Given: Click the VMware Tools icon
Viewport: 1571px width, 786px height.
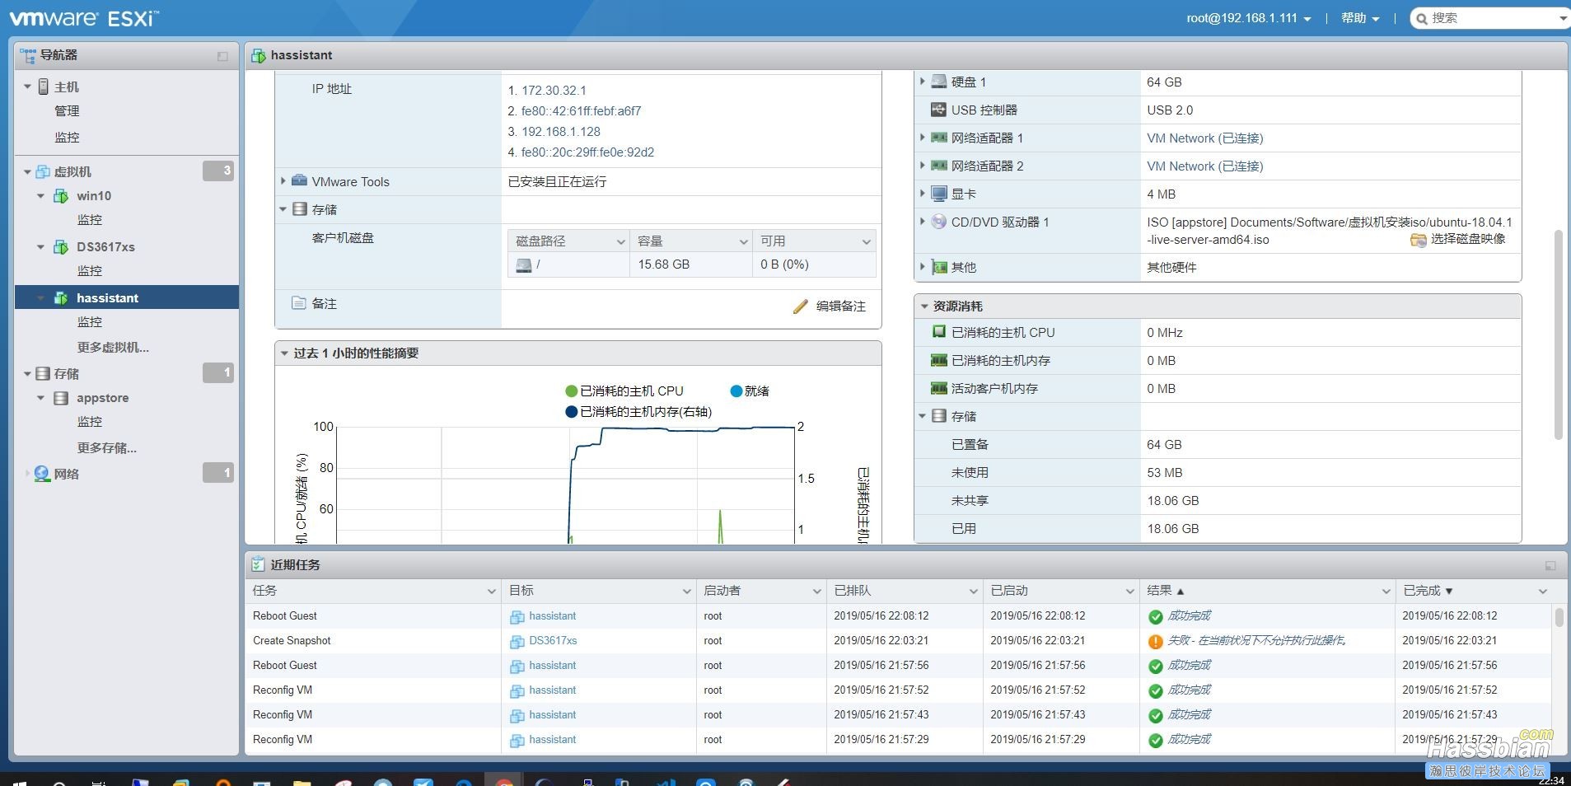Looking at the screenshot, I should [x=300, y=181].
